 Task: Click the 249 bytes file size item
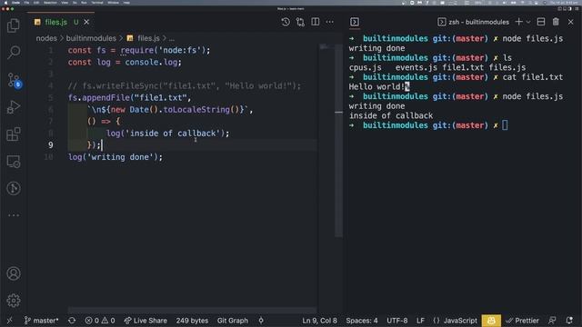coord(192,321)
